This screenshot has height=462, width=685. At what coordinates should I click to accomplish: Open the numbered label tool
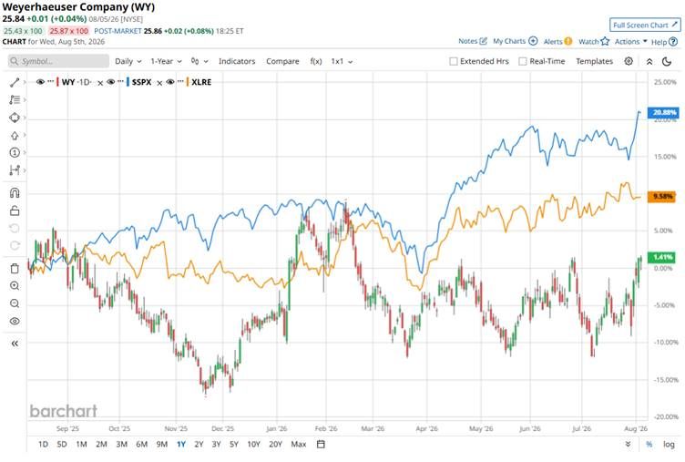pyautogui.click(x=15, y=152)
